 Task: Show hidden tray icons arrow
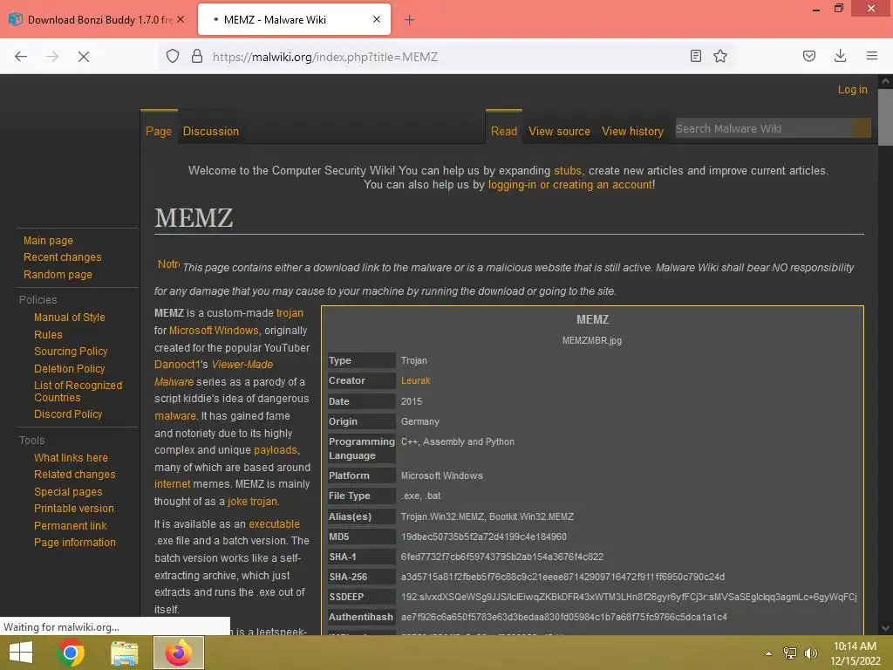click(x=768, y=653)
